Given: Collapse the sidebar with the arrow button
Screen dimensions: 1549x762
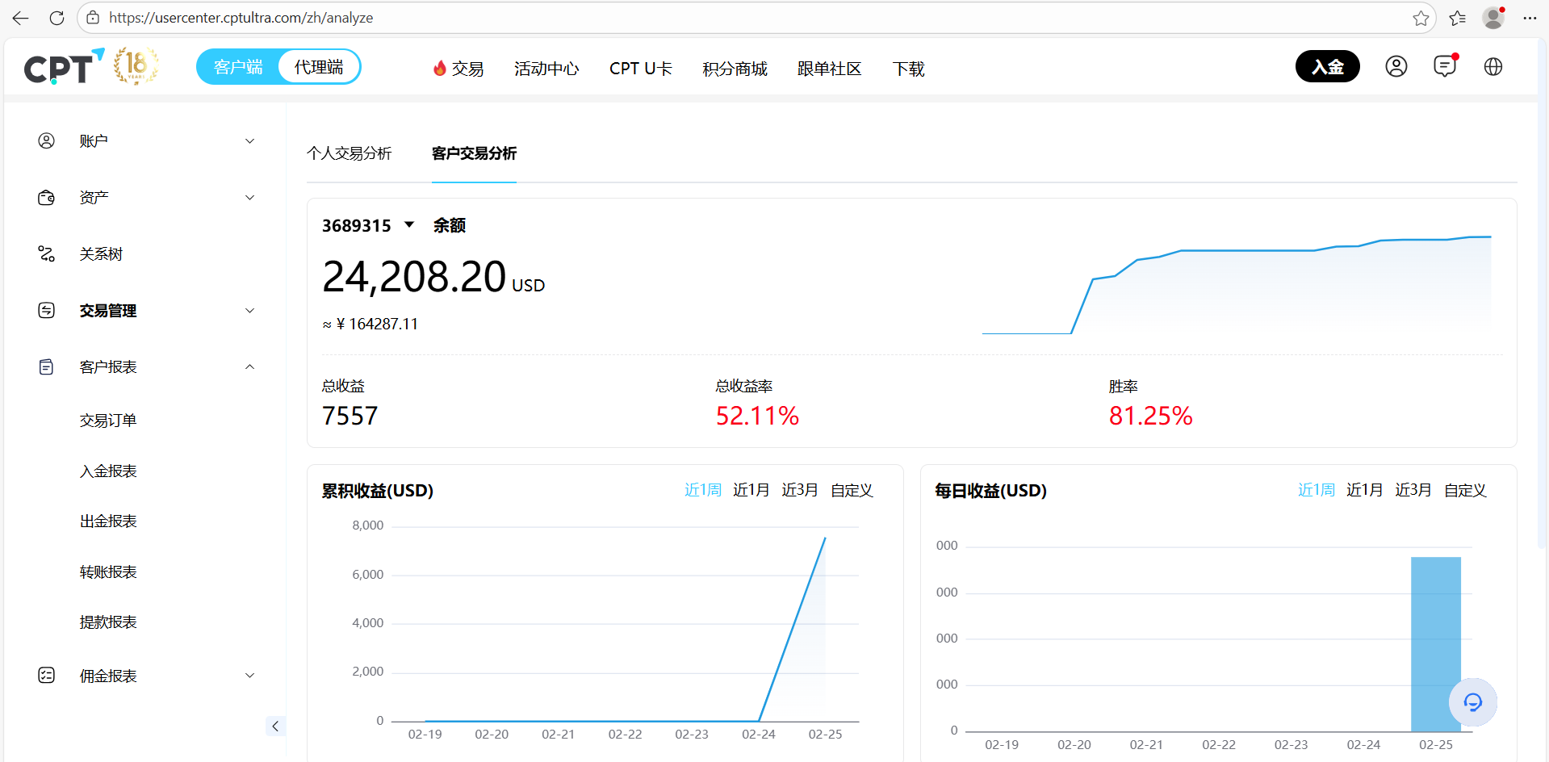Looking at the screenshot, I should tap(275, 726).
